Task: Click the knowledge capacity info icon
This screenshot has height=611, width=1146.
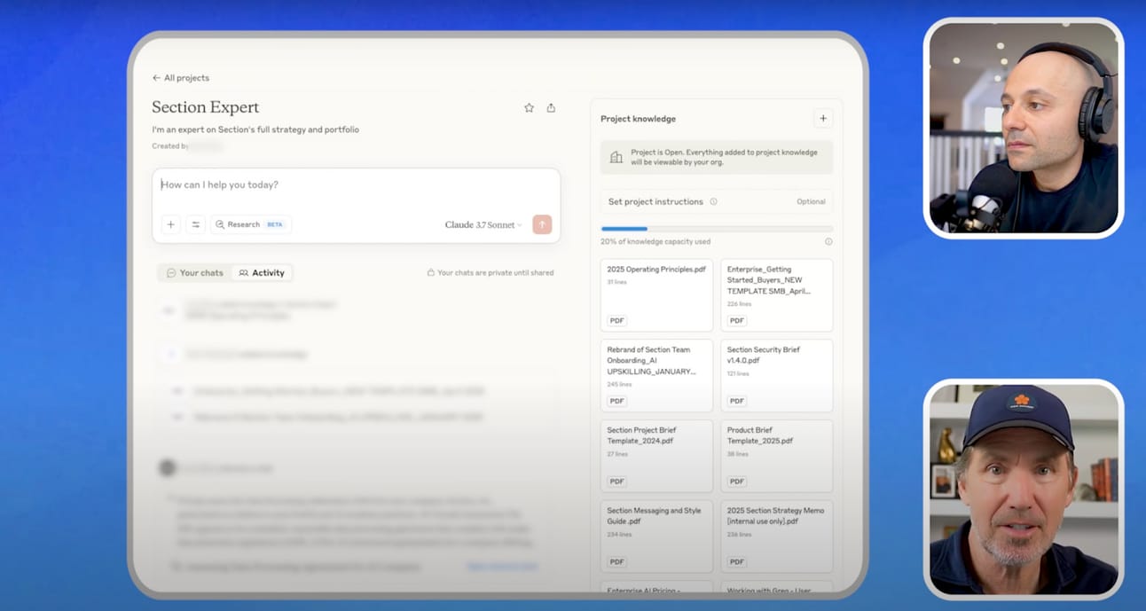Action: tap(828, 241)
